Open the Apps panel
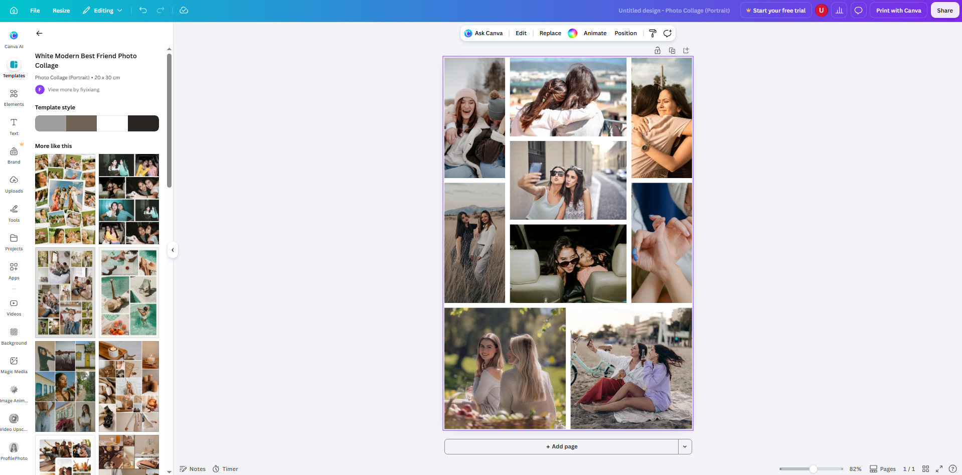The image size is (962, 475). tap(14, 271)
